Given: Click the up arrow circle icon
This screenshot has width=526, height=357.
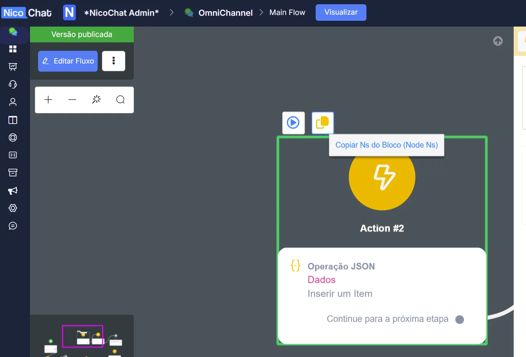Looking at the screenshot, I should coord(498,41).
